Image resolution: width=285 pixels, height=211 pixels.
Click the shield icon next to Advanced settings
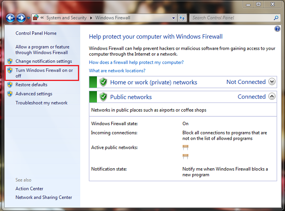click(x=10, y=94)
